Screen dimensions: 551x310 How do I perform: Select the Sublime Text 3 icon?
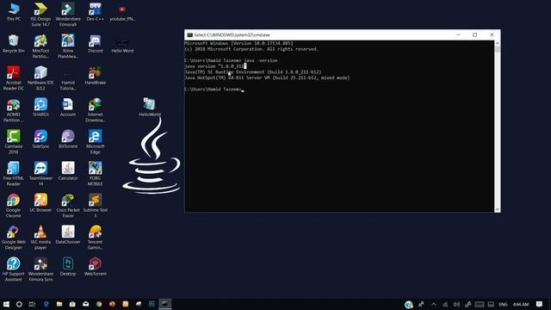[x=95, y=206]
